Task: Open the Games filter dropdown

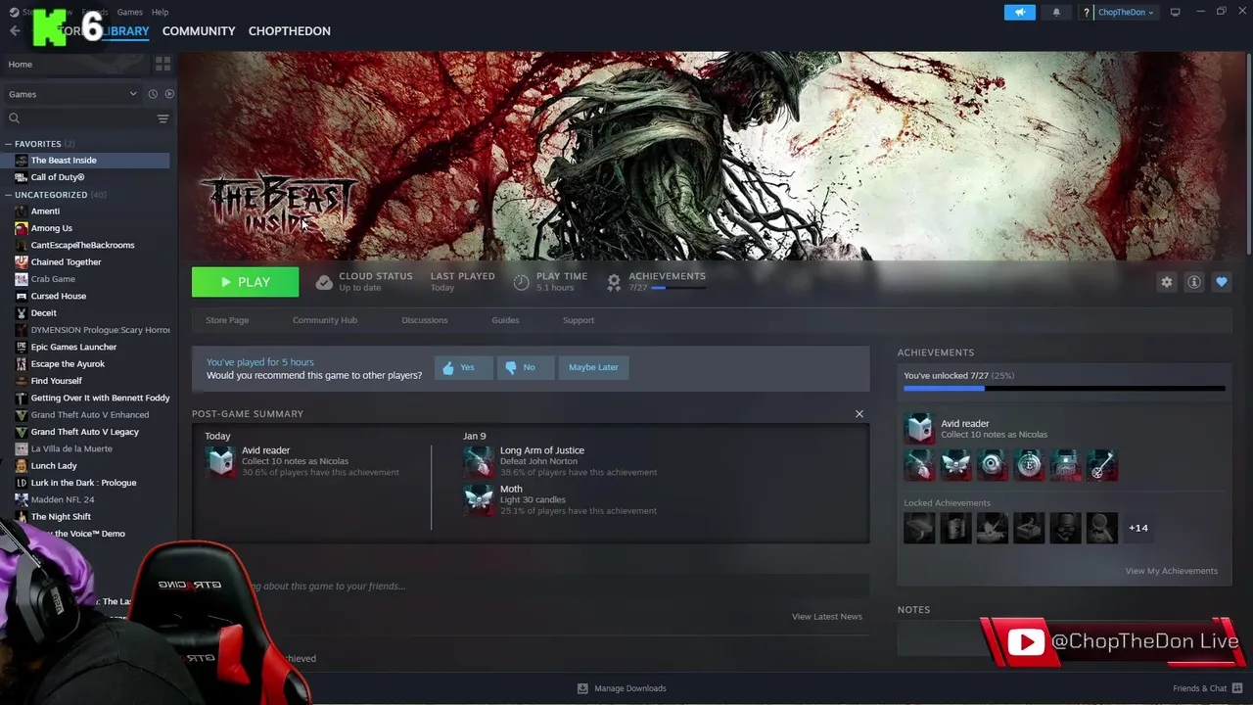Action: 72,94
